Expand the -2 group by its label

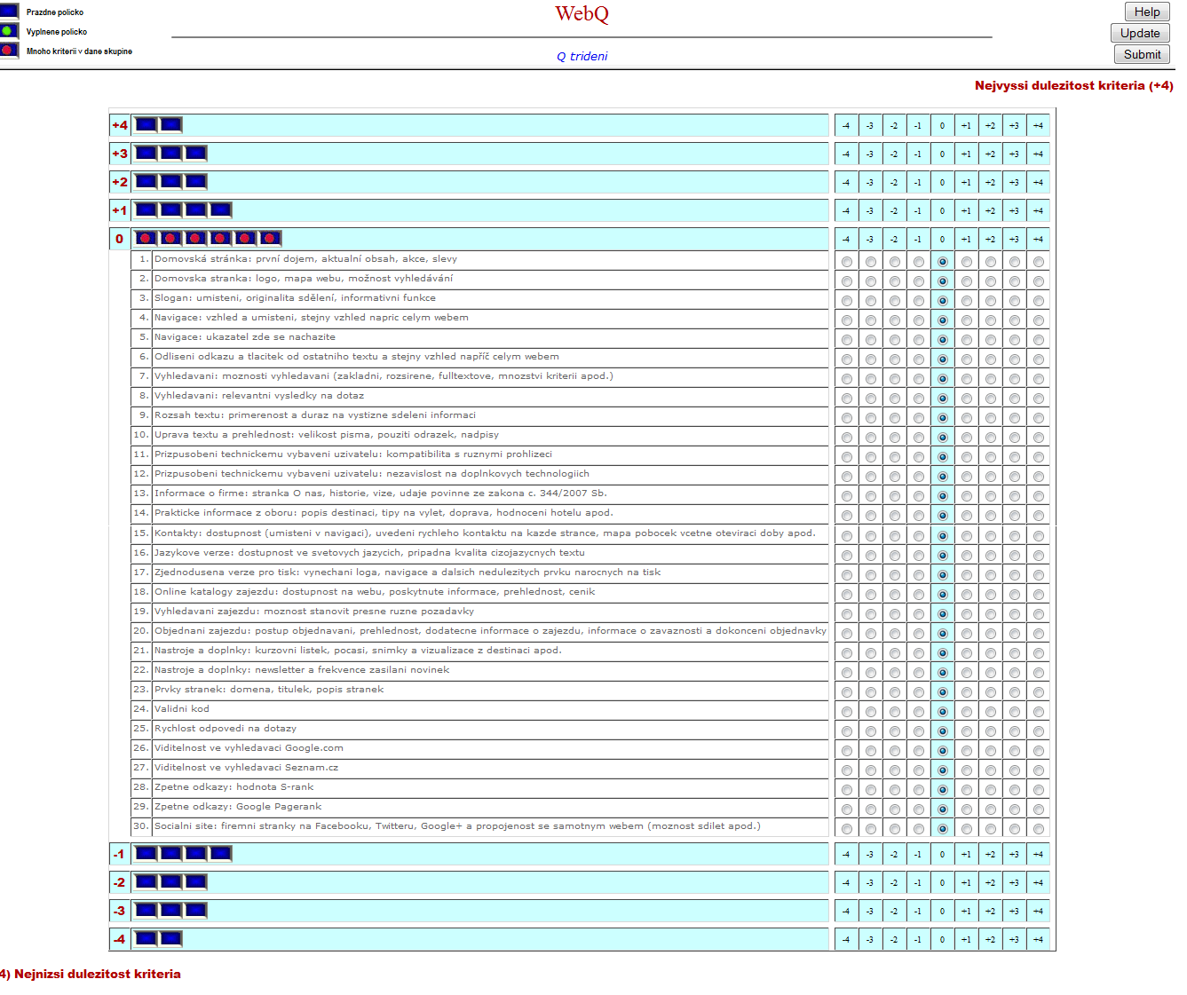click(x=120, y=882)
